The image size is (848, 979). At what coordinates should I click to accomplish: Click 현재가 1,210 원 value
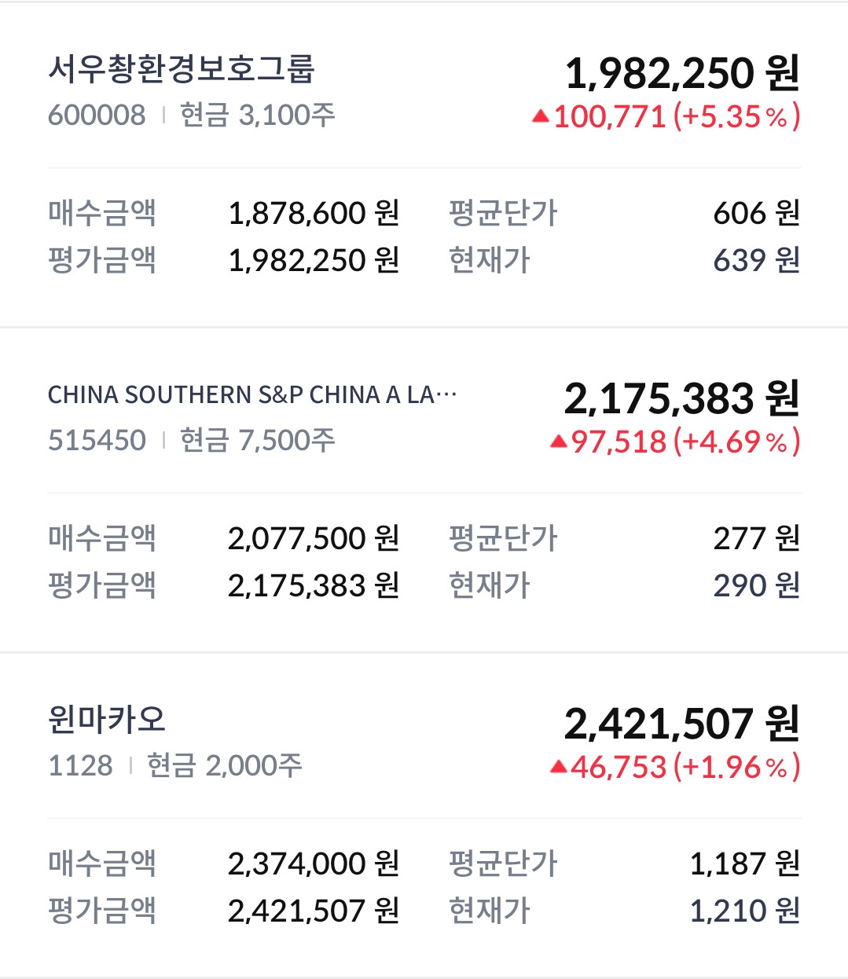(x=743, y=911)
